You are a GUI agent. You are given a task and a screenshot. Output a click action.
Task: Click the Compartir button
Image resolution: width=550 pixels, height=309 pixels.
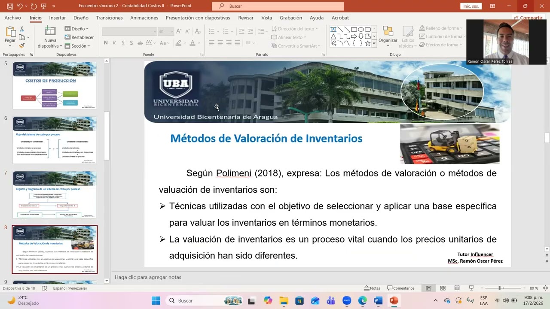pyautogui.click(x=528, y=18)
